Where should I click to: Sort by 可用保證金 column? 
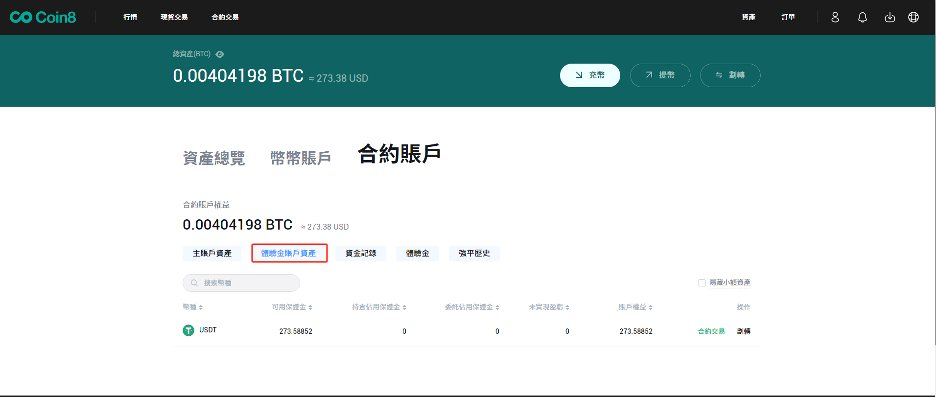(x=292, y=307)
